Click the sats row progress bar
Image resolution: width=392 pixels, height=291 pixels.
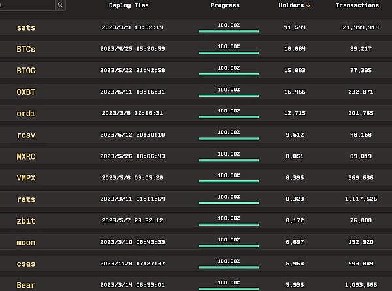(x=229, y=31)
